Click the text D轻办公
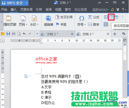Image resolution: width=129 pixels, height=108 pixels. [x=48, y=103]
